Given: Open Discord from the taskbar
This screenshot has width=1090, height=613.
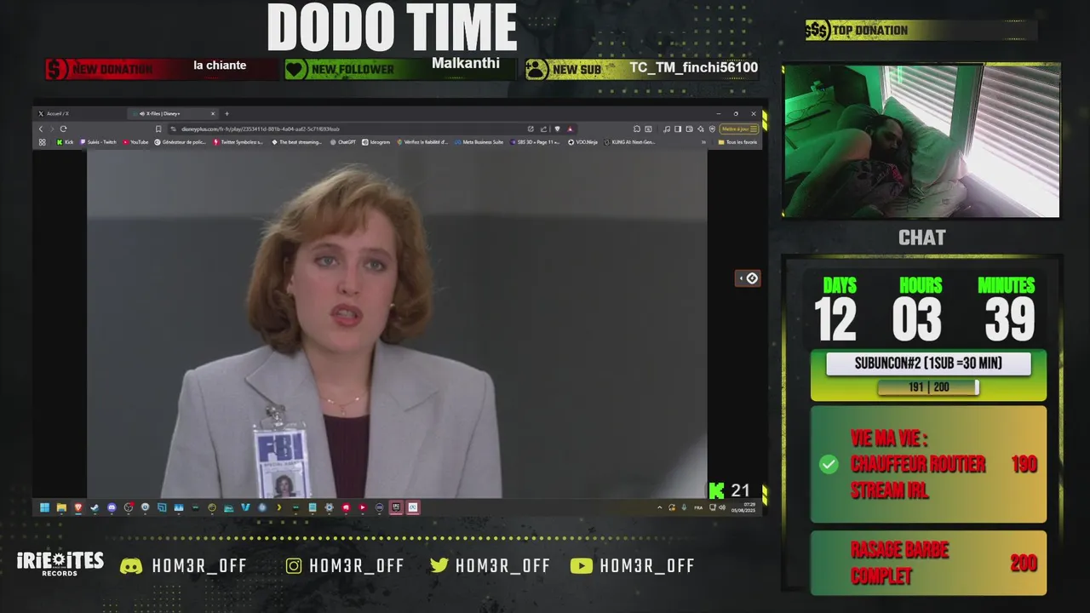Looking at the screenshot, I should coord(112,507).
